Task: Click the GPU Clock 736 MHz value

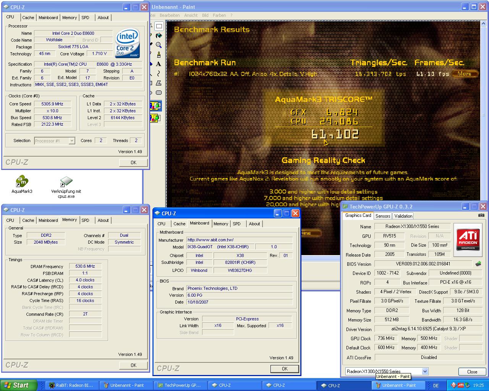Action: tap(386, 338)
